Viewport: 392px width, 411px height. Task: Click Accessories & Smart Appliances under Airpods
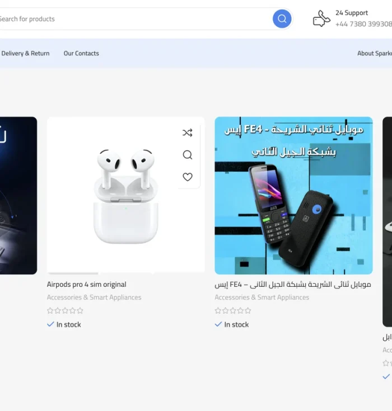click(x=94, y=297)
